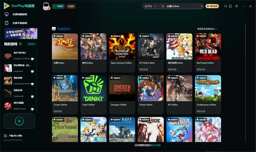Image resolution: width=256 pixels, height=152 pixels.
Task: Select 全部手机游戏 in sidebar
Action: tap(20, 23)
